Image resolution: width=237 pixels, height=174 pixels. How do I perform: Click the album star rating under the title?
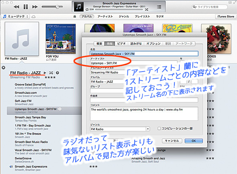tap(50, 78)
